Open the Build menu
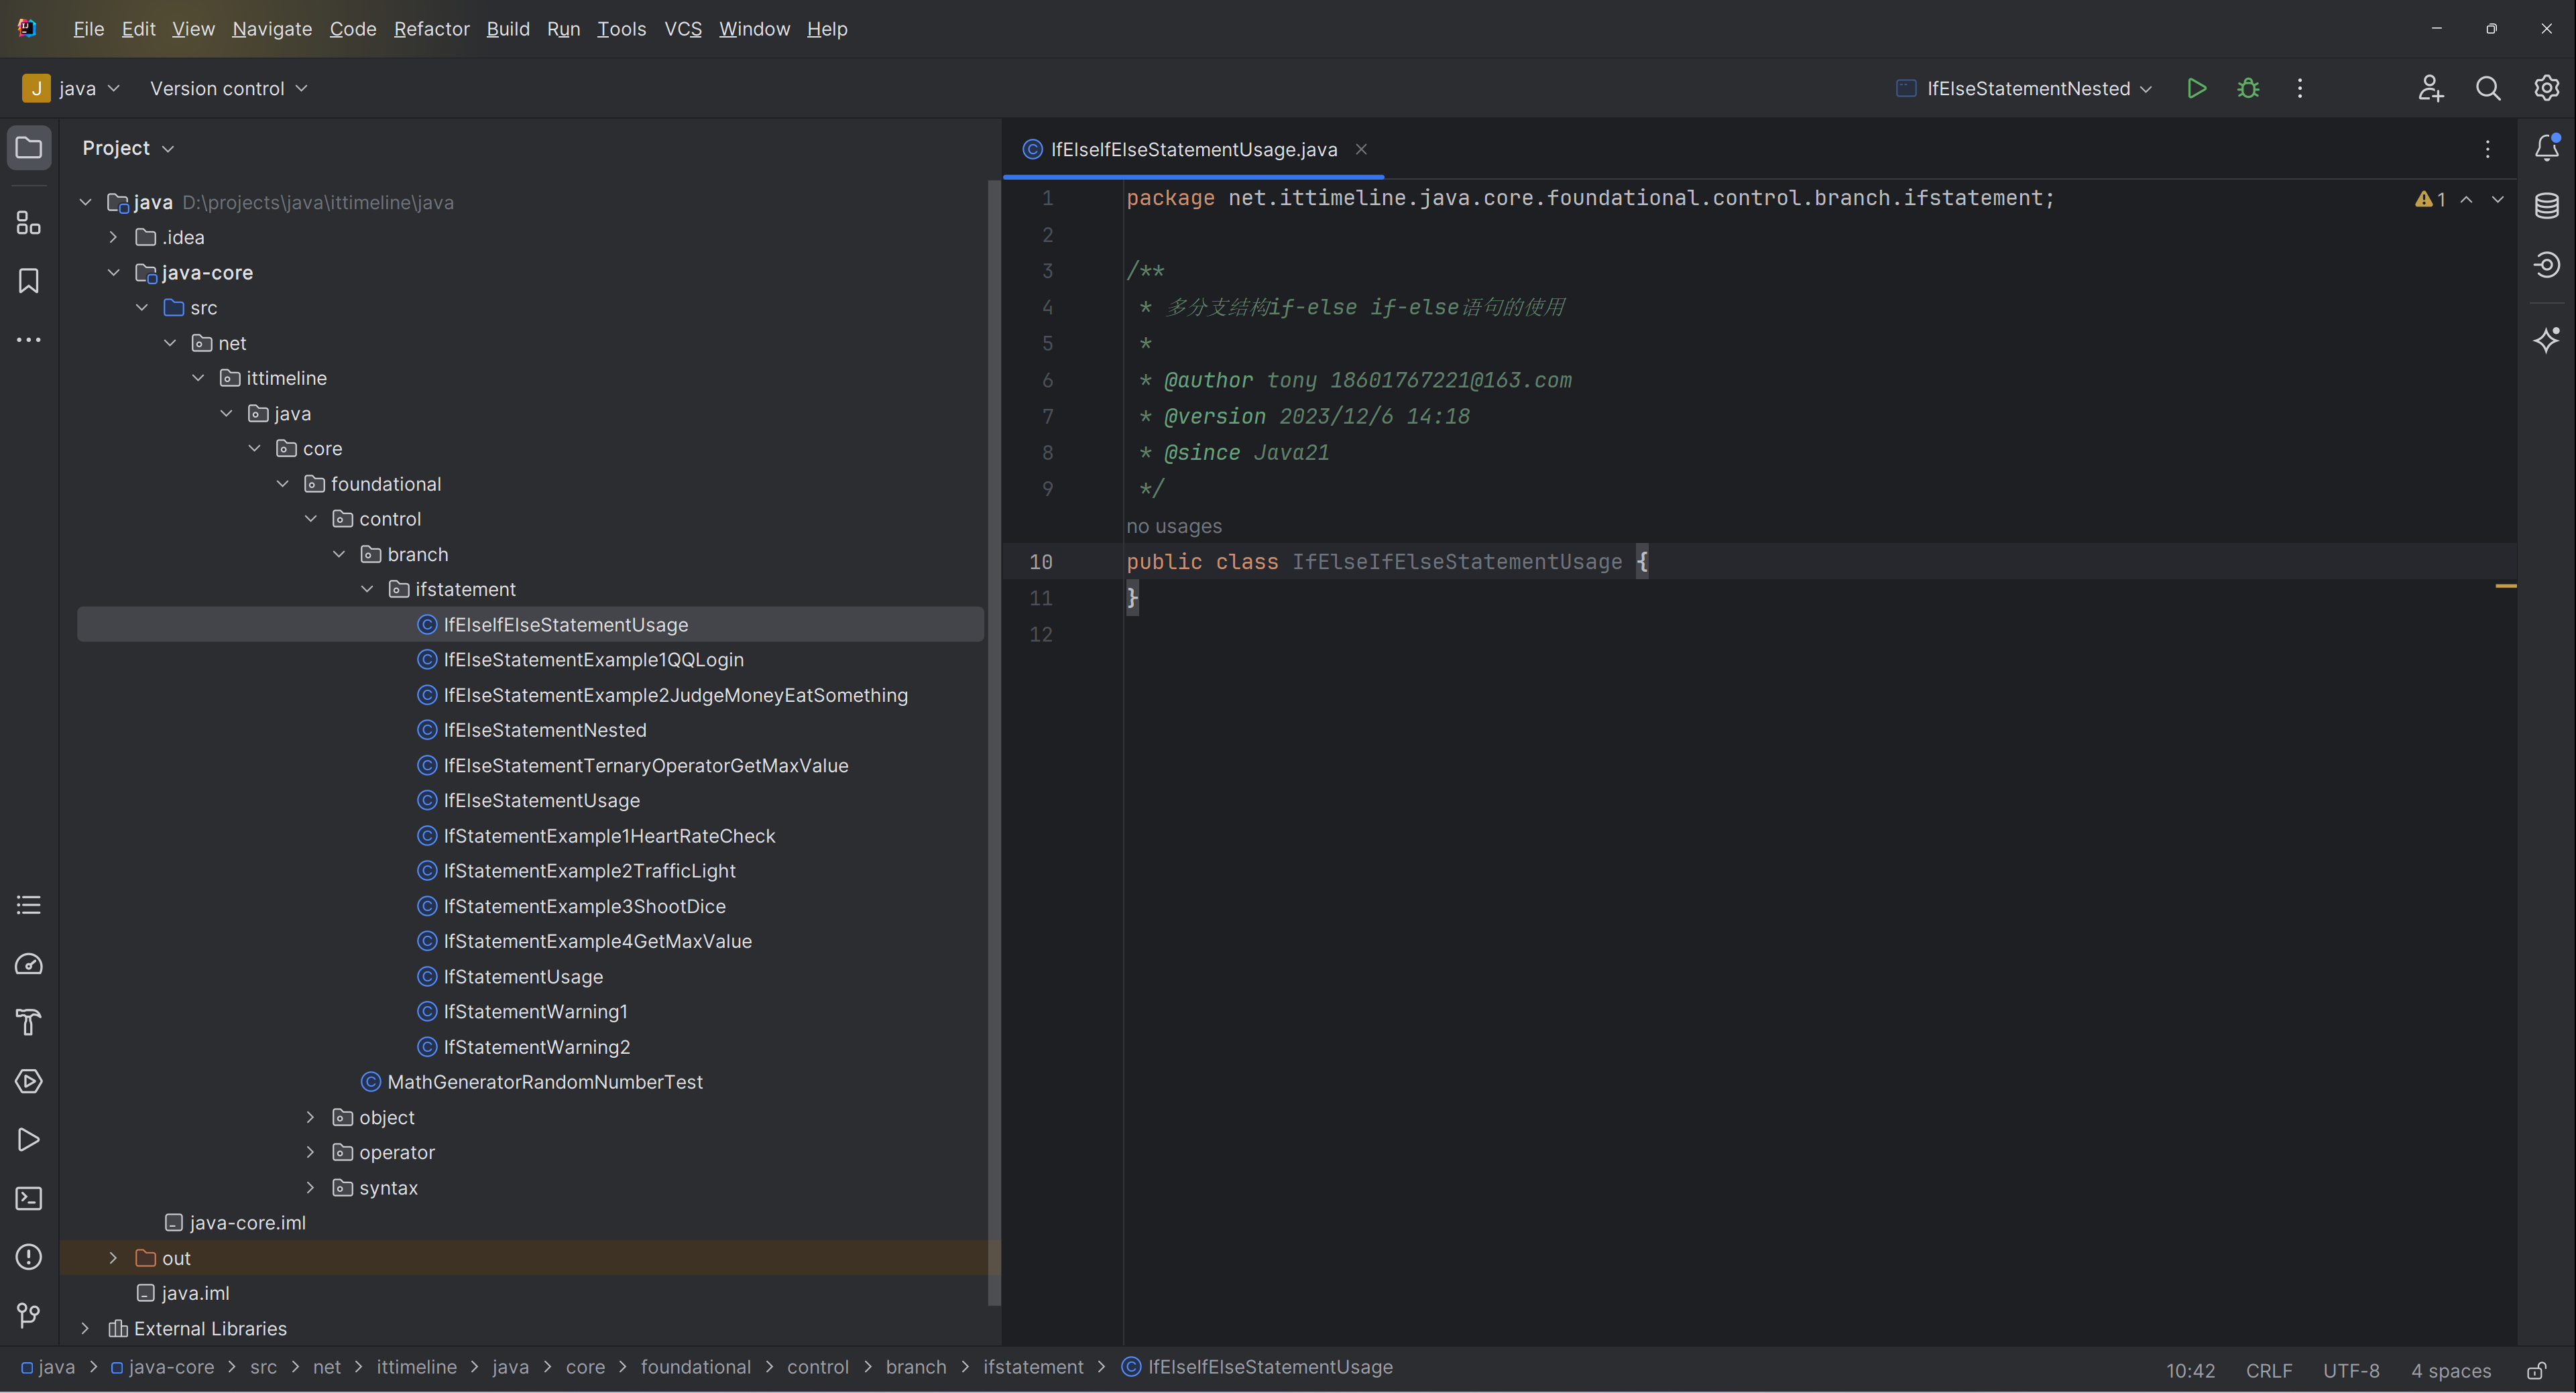The height and width of the screenshot is (1393, 2576). (x=508, y=29)
